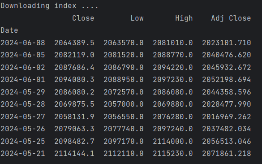Click the High value 2076280.0
The width and height of the screenshot is (262, 164).
(x=173, y=117)
